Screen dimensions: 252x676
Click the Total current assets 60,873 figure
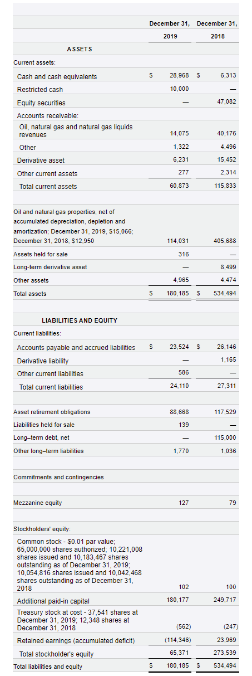179,186
